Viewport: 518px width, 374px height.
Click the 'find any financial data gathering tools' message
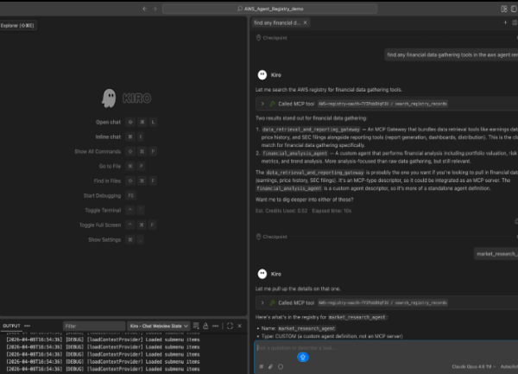coord(452,54)
